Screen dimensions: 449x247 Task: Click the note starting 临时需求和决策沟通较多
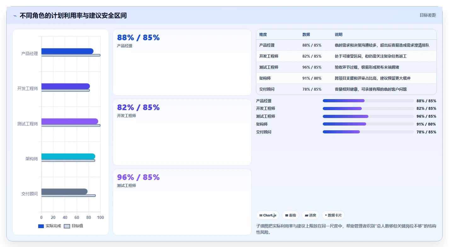(382, 45)
